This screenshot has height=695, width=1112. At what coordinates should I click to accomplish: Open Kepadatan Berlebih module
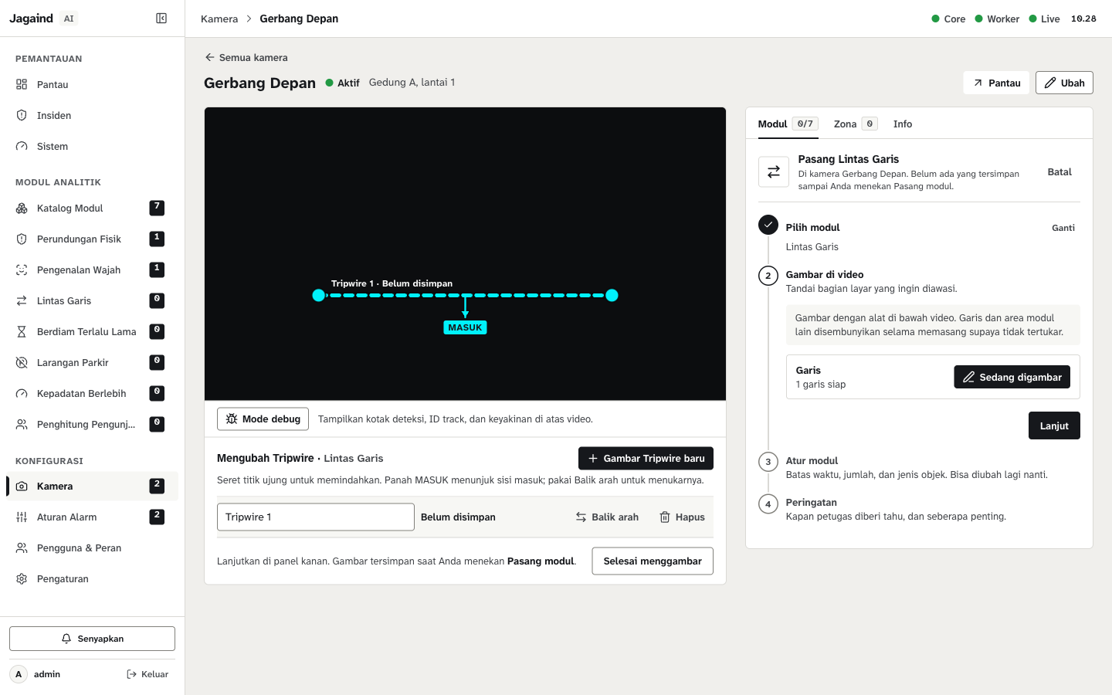(92, 393)
